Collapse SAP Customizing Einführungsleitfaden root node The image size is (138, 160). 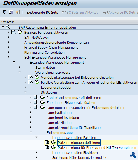pyautogui.click(x=3, y=27)
